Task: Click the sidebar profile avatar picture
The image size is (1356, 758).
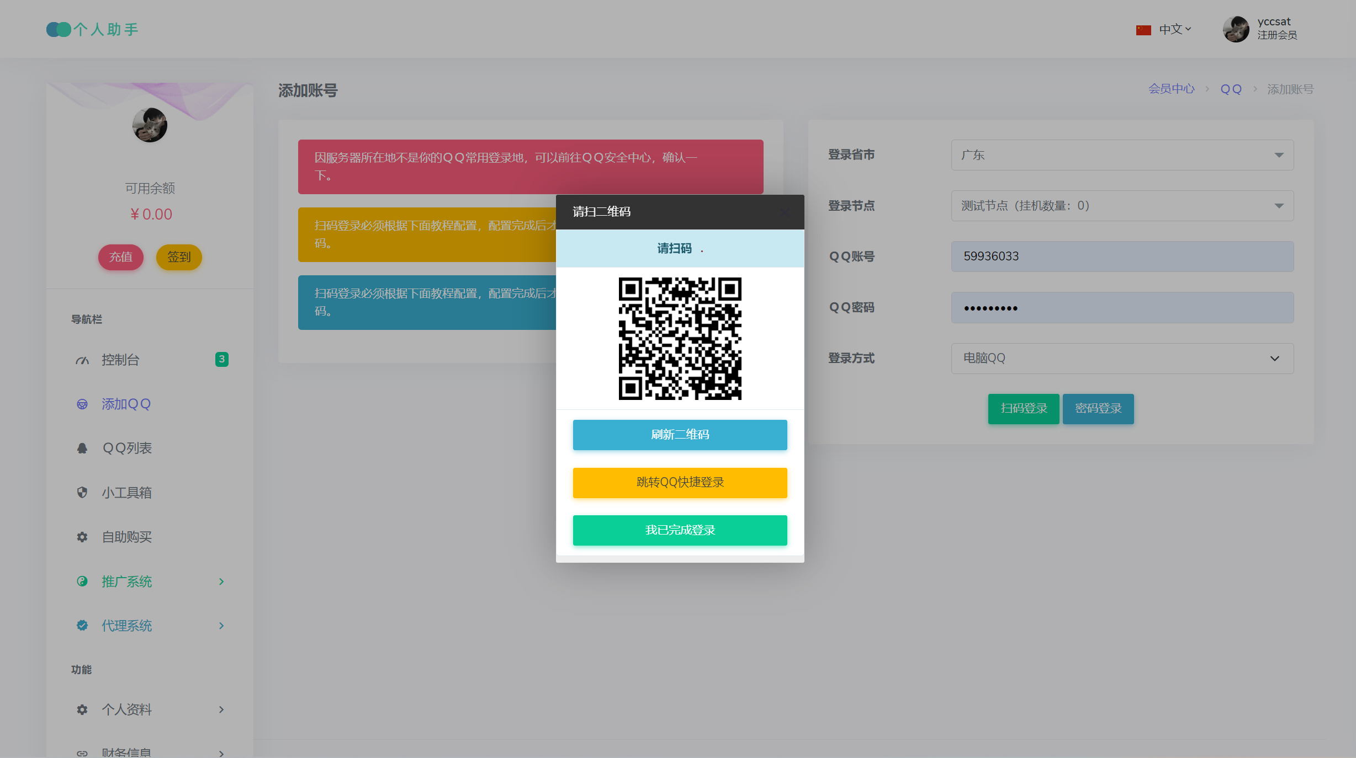Action: point(150,125)
